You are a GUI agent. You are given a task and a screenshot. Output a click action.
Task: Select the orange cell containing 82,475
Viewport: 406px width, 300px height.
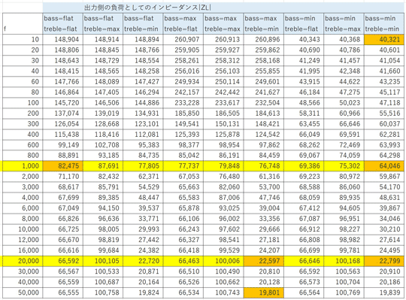tap(63, 166)
